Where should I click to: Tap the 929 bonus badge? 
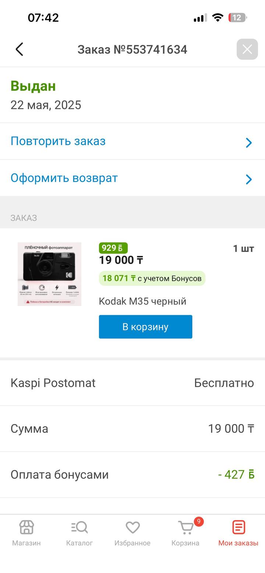113,248
